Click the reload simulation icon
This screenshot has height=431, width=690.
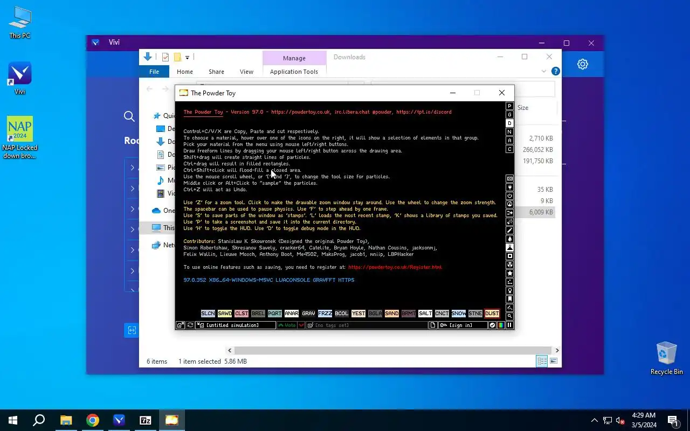190,325
